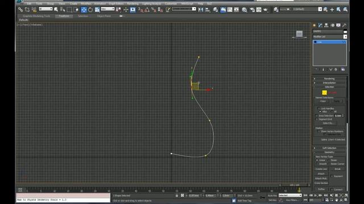Click the object color swatch
Screen dimensions: 364x204
tap(345, 32)
